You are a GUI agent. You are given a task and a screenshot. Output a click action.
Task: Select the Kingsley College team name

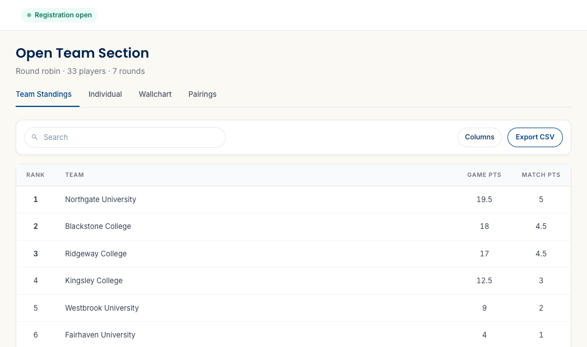(94, 280)
